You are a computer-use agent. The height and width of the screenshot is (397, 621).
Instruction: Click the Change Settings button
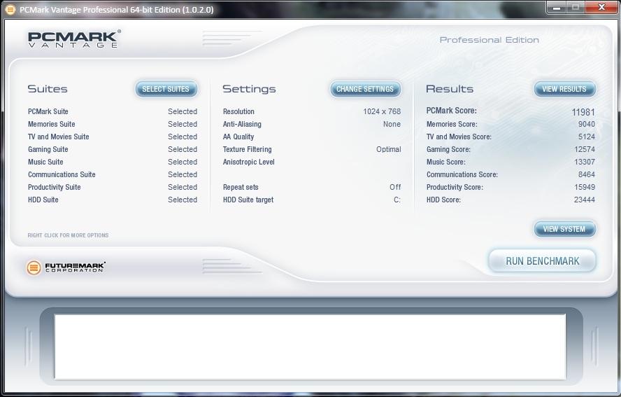365,89
